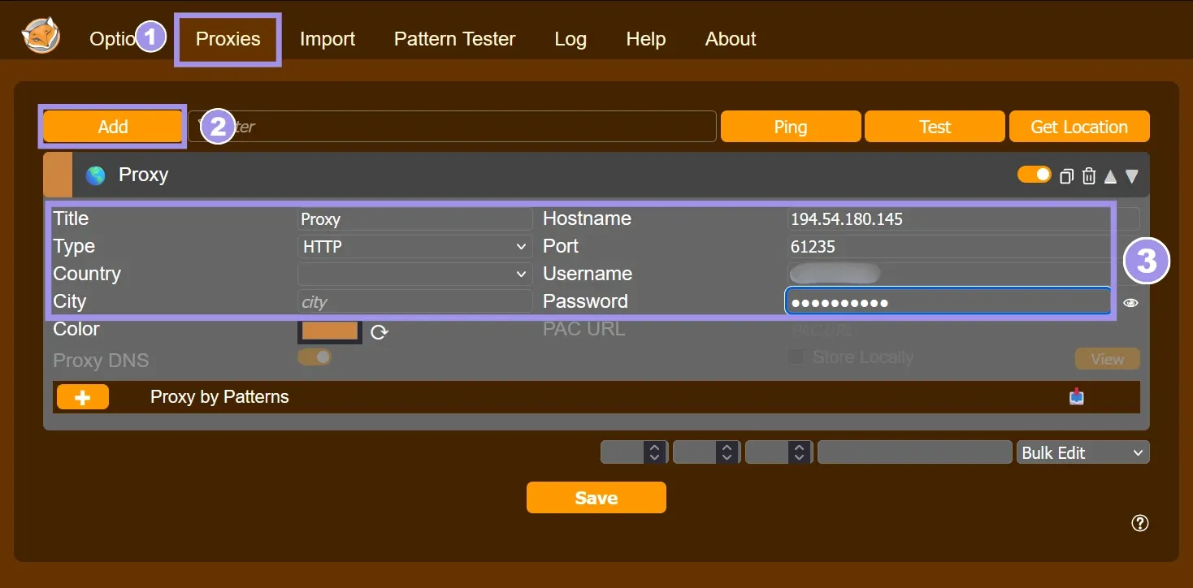Click the Password input field
This screenshot has height=588, width=1193.
[948, 301]
